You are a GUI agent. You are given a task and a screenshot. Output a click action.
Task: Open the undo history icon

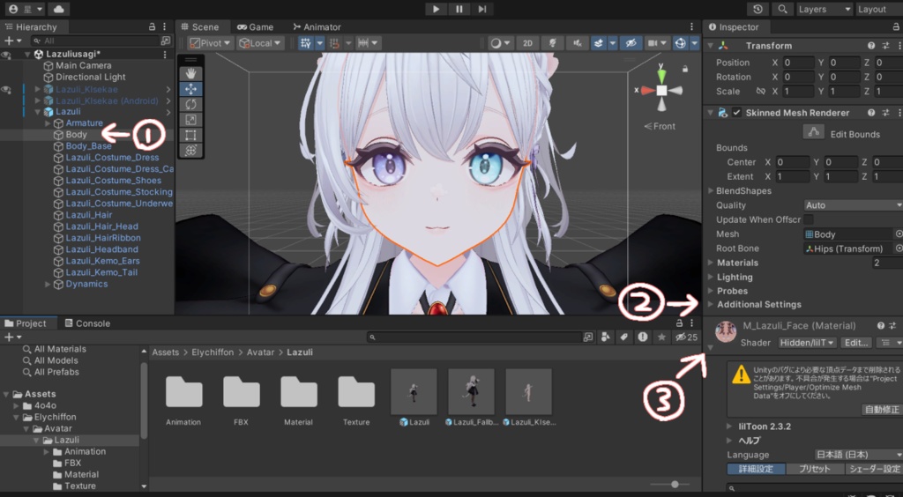click(757, 9)
